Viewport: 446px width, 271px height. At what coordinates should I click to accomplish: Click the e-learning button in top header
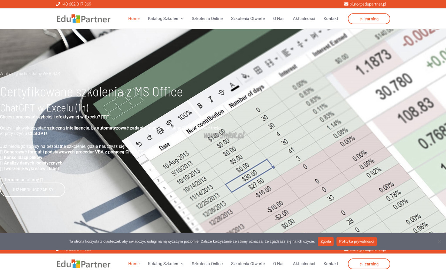pyautogui.click(x=369, y=19)
